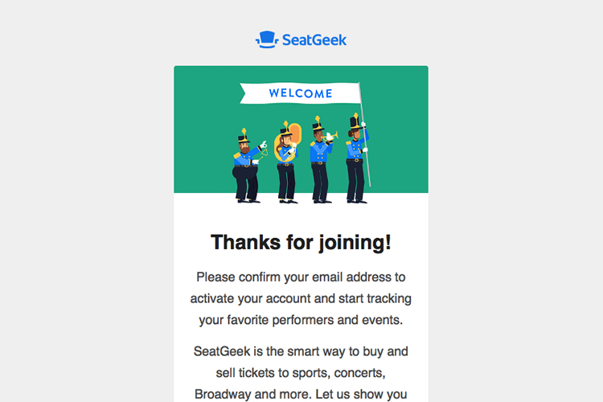603x402 pixels.
Task: Click the gold tuba instrument
Action: (290, 137)
